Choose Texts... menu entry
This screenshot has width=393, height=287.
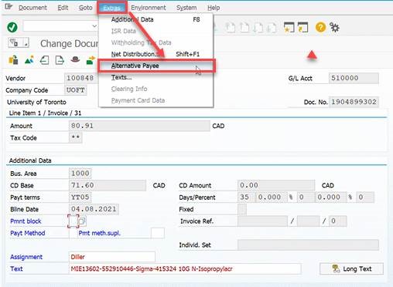point(155,77)
